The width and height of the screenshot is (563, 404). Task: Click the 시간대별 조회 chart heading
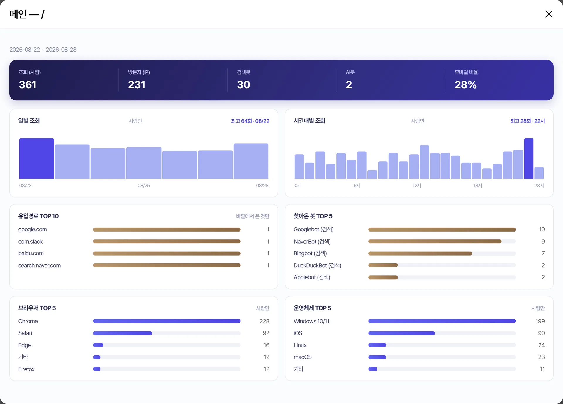(309, 121)
